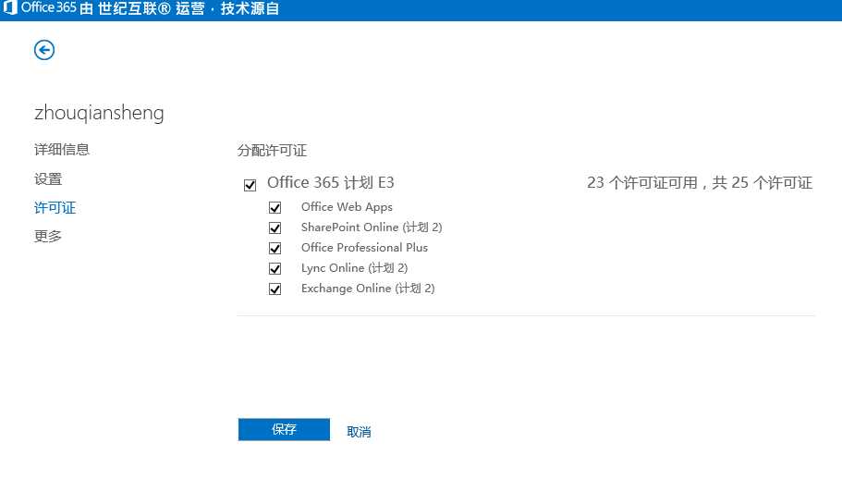This screenshot has width=842, height=504.
Task: Toggle the Office Web Apps checkbox
Action: (275, 207)
